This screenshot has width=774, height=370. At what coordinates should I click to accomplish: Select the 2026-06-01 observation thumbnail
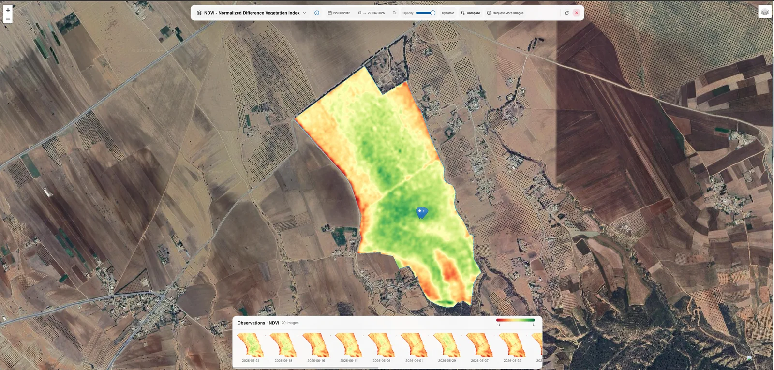coord(414,345)
